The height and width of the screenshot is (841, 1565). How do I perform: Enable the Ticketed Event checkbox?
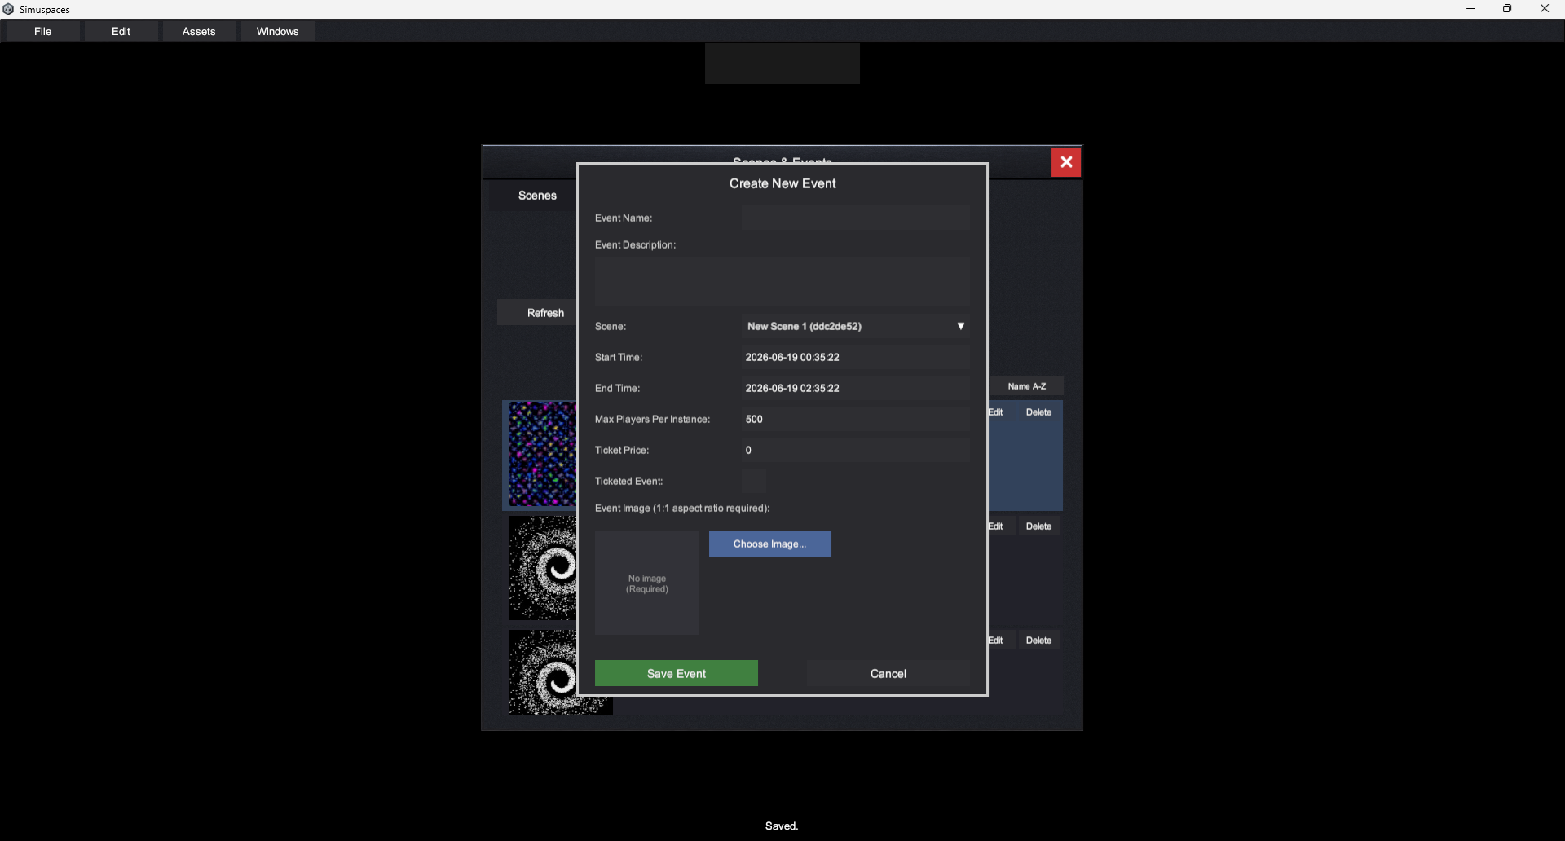[x=754, y=481]
